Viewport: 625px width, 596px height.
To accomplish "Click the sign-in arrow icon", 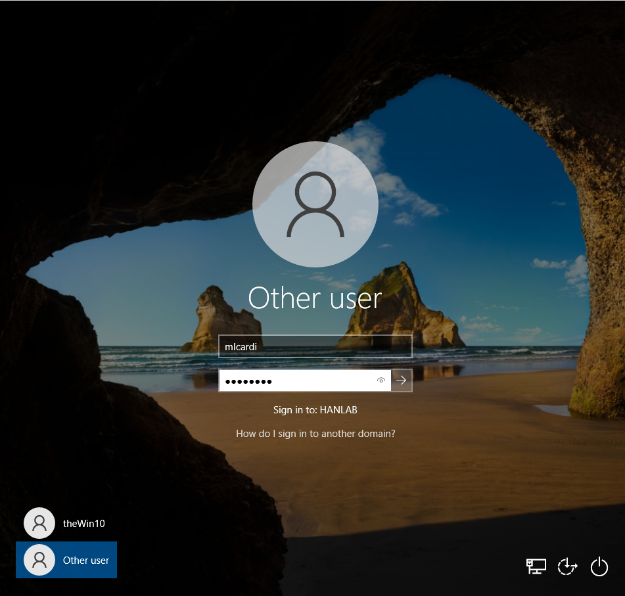I will click(x=401, y=380).
